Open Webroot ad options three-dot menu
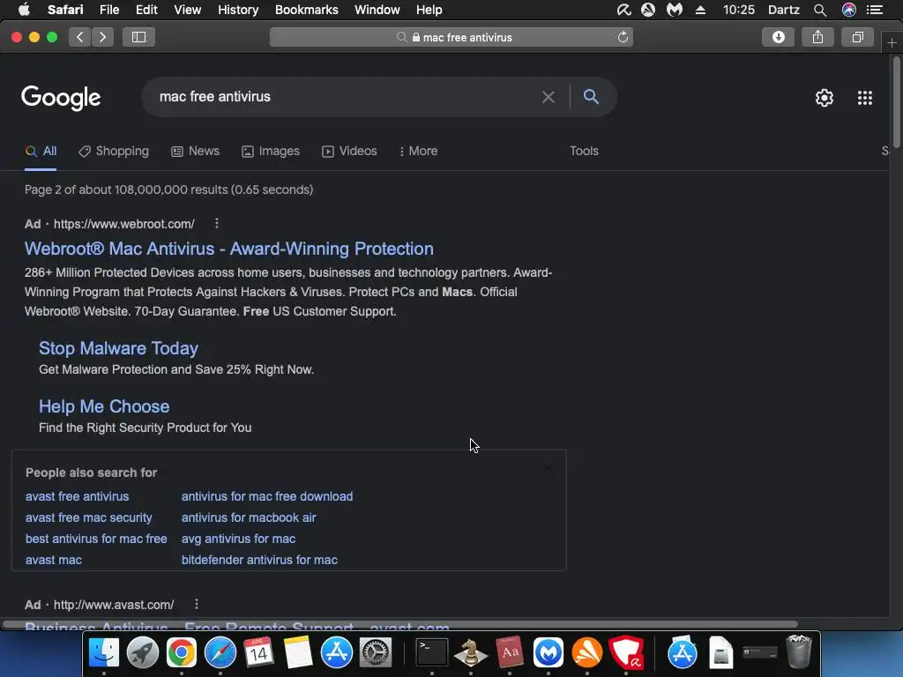Image resolution: width=903 pixels, height=677 pixels. point(217,223)
